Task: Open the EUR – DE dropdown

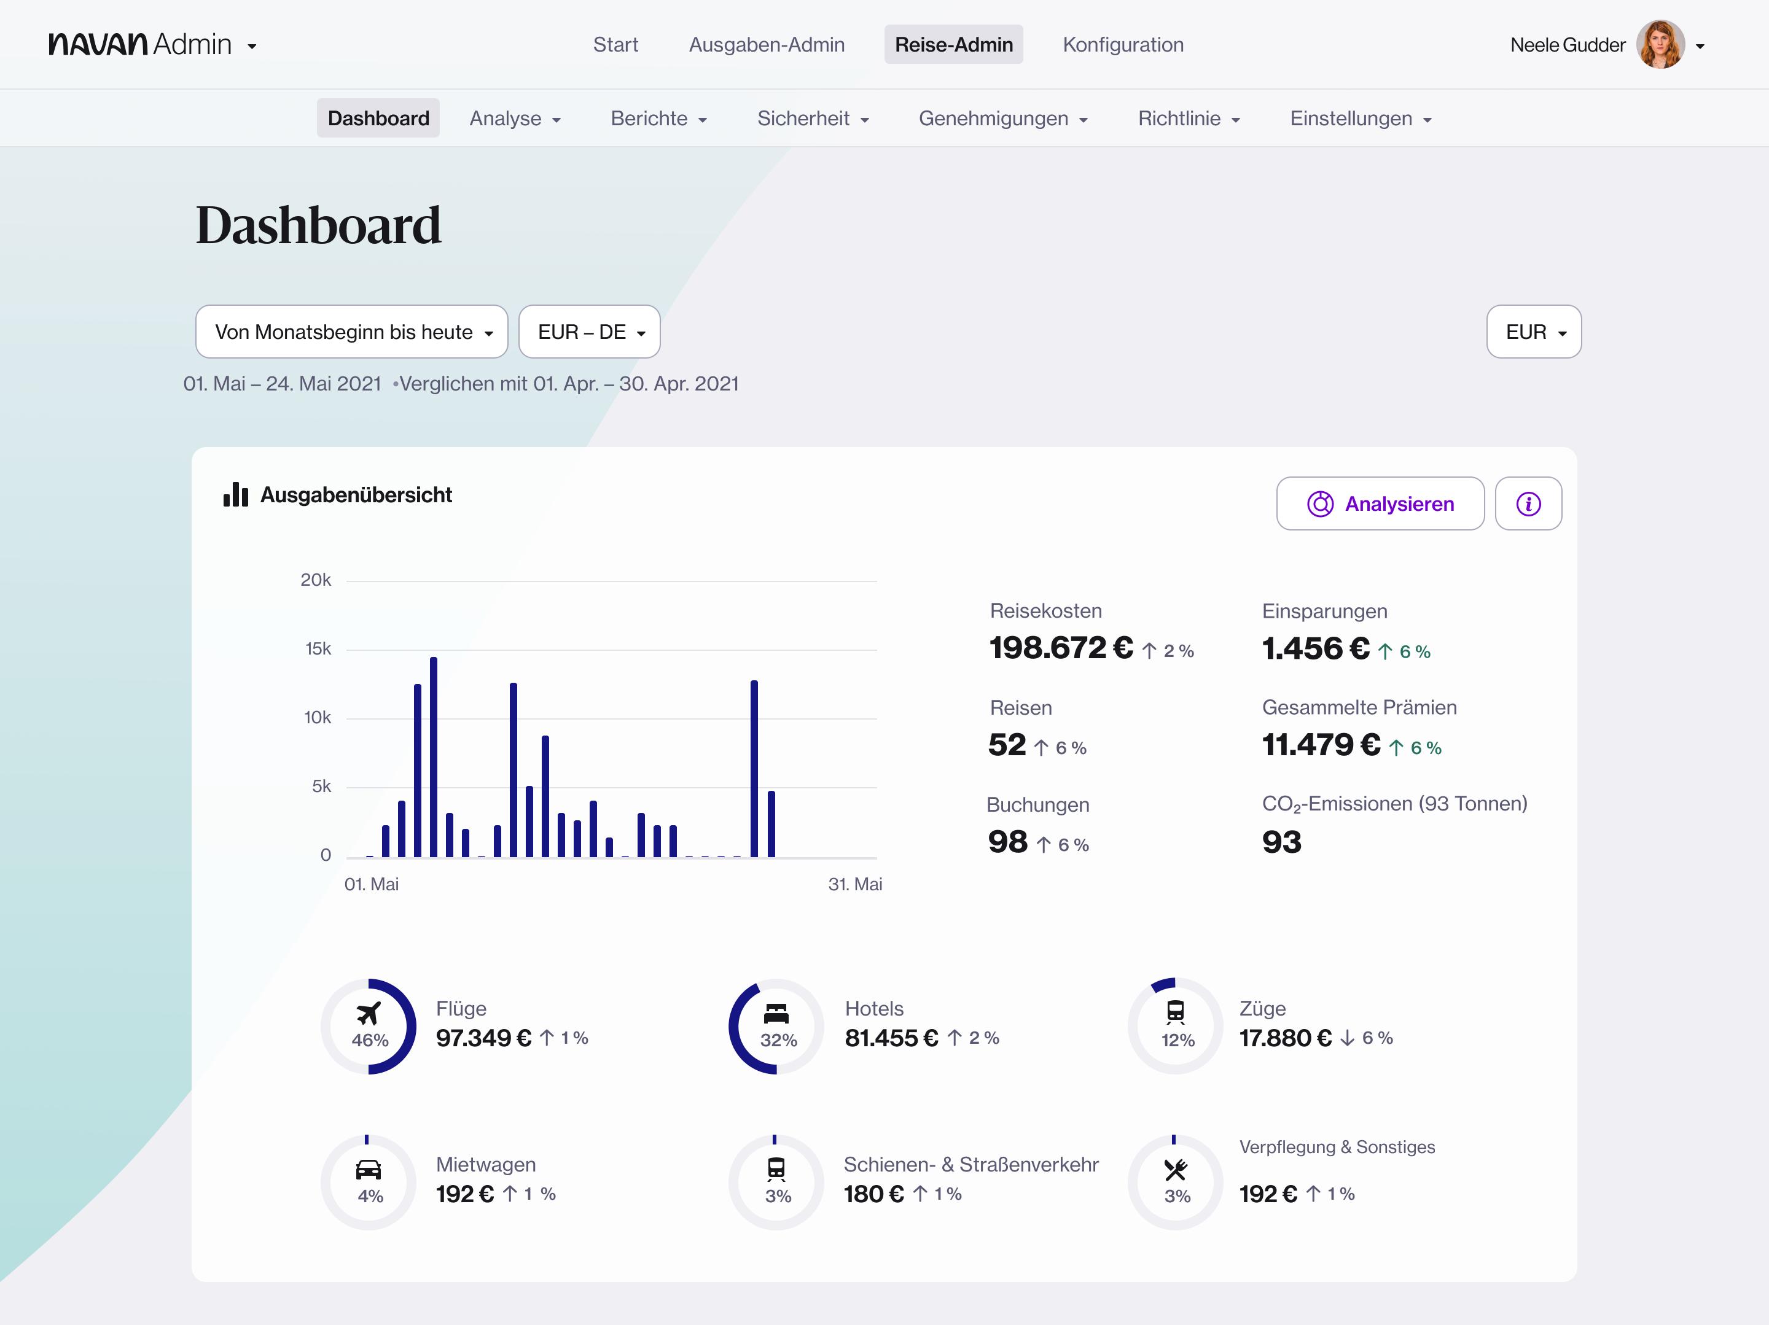Action: click(590, 332)
